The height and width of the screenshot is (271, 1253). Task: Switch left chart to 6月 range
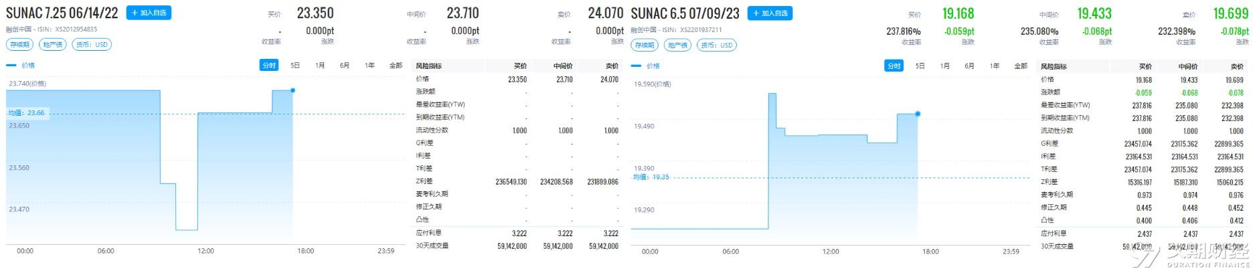click(x=345, y=66)
